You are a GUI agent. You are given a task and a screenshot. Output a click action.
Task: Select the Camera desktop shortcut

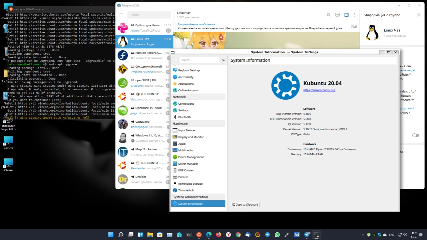[x=8, y=142]
